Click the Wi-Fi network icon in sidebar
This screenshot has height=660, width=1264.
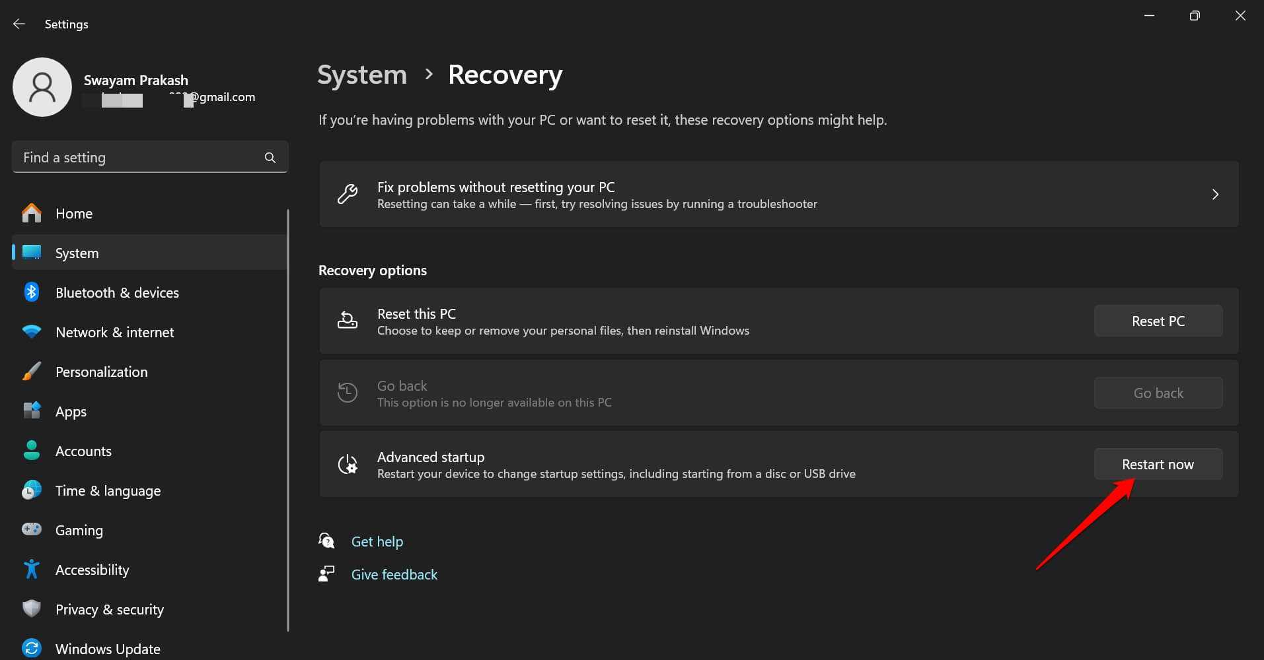[32, 331]
